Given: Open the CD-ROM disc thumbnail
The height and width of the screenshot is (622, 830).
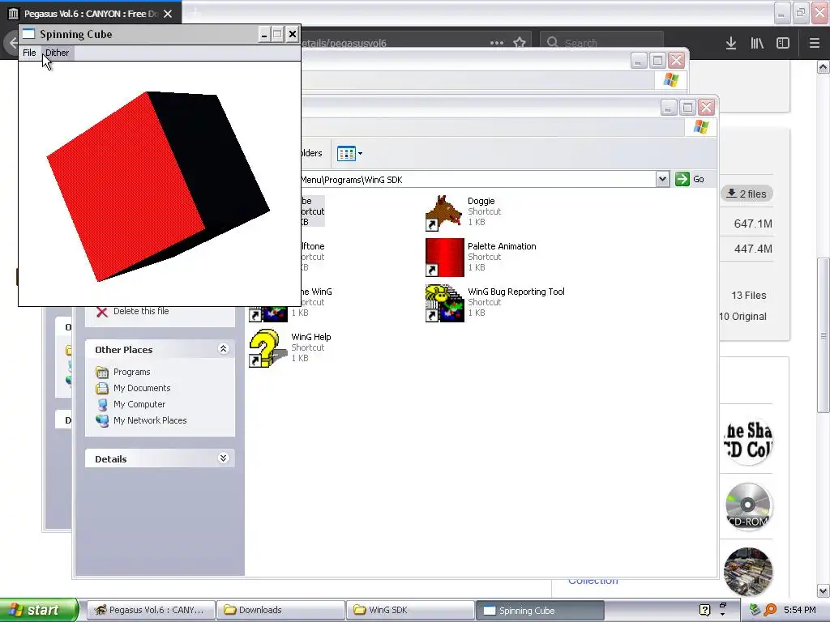Looking at the screenshot, I should coord(748,505).
